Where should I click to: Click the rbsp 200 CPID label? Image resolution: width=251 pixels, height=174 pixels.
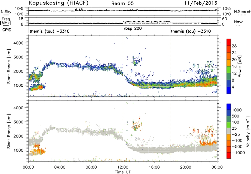[x=133, y=29]
